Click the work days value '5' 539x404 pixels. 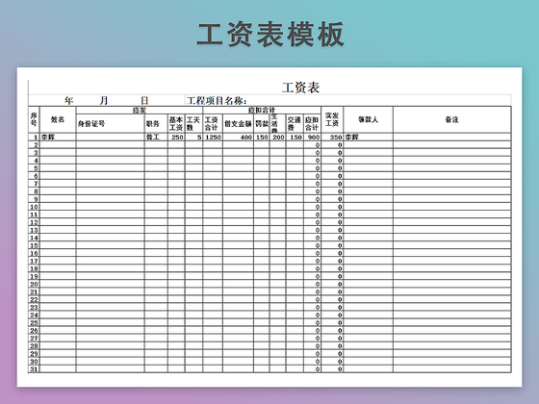coord(199,138)
